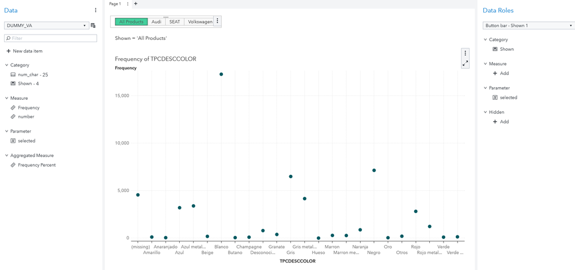
Task: Add a data item under Hidden role
Action: tap(501, 122)
